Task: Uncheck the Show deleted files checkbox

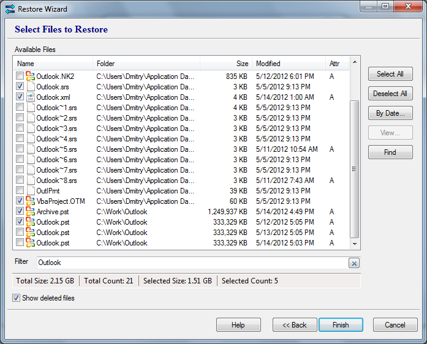Action: point(16,298)
